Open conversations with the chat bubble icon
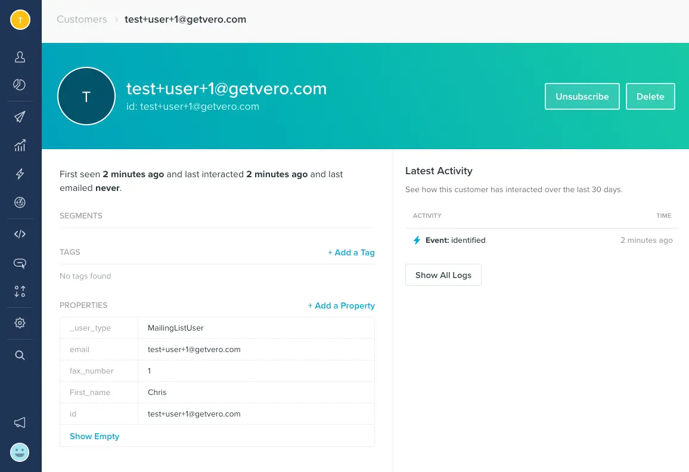Image resolution: width=689 pixels, height=472 pixels. (x=20, y=263)
